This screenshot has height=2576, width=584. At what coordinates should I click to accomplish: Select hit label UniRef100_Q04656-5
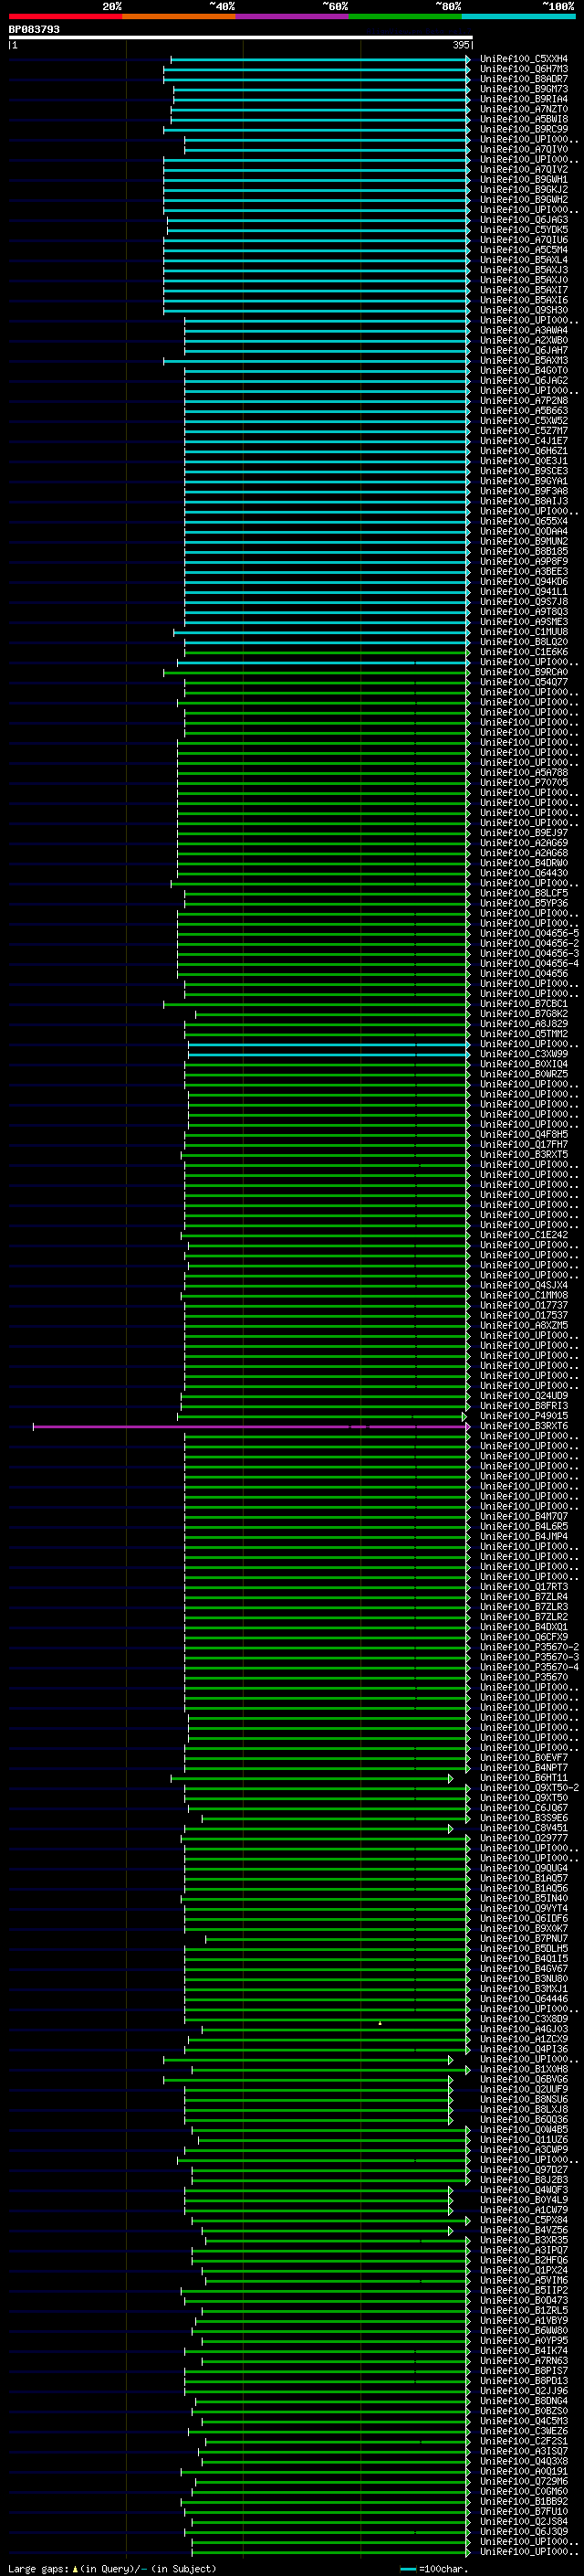(529, 933)
